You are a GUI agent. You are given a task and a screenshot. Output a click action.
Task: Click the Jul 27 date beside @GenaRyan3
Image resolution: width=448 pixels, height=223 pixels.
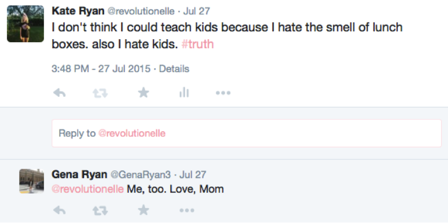193,174
